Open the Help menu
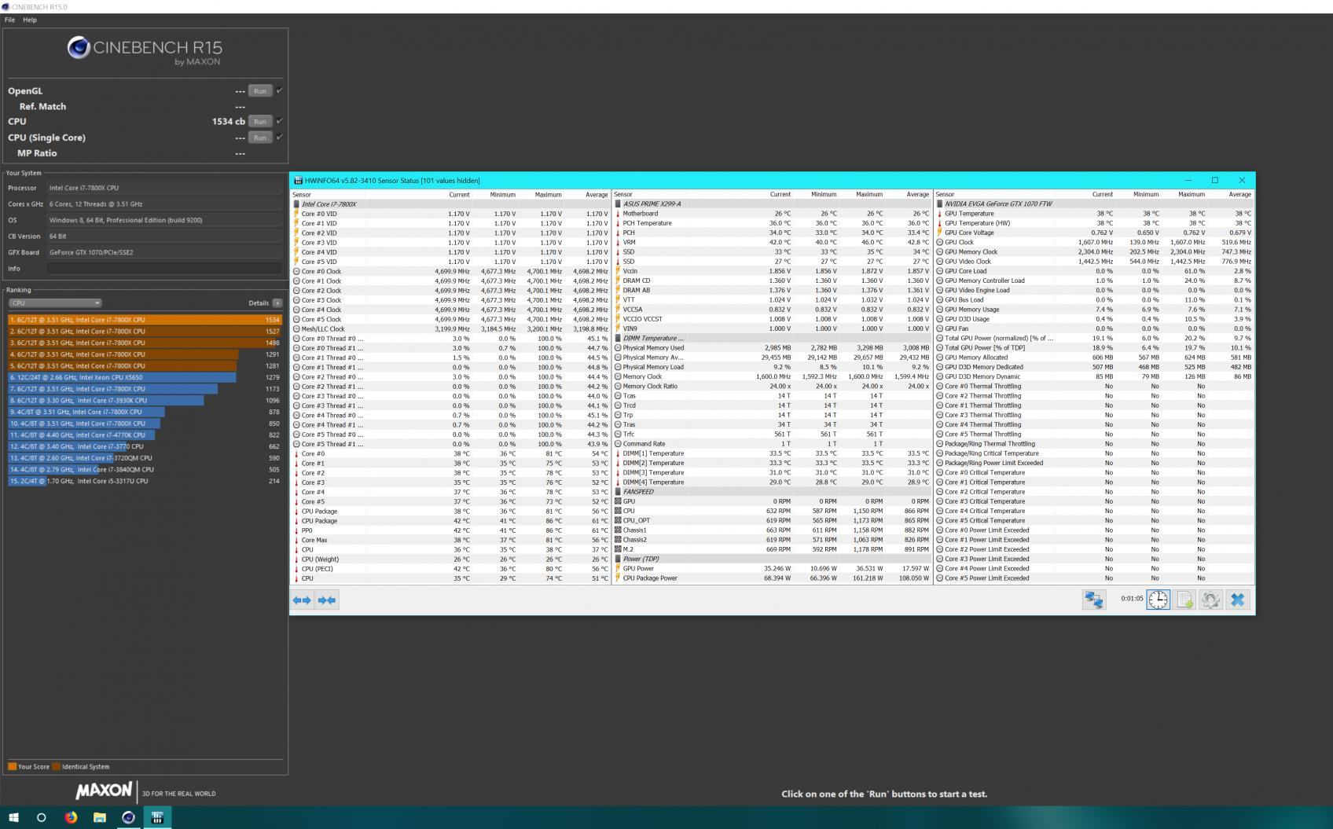Image resolution: width=1333 pixels, height=829 pixels. pyautogui.click(x=30, y=20)
